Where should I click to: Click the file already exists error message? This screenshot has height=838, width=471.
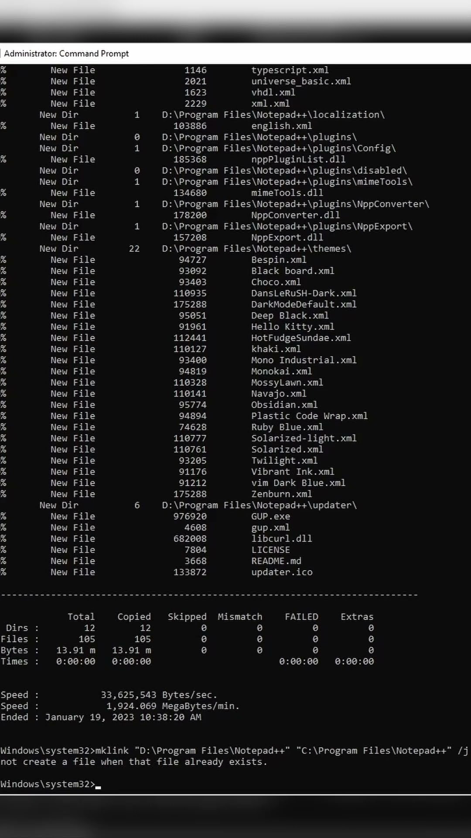coord(133,762)
